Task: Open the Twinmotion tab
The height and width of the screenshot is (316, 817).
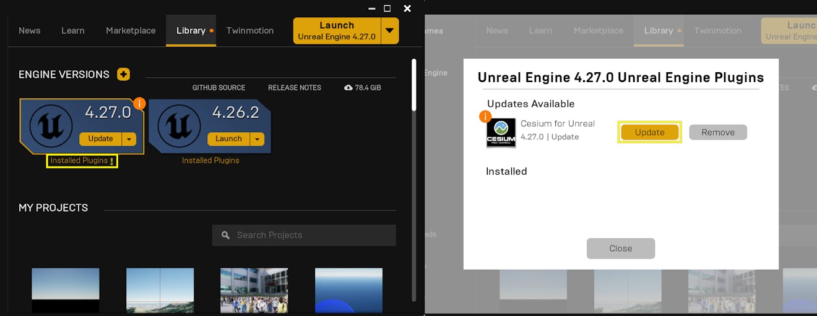Action: [249, 30]
